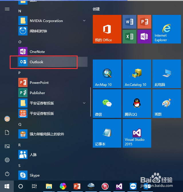The width and height of the screenshot is (183, 192).
Task: Open Pictures from start sidebar
Action: 7,146
